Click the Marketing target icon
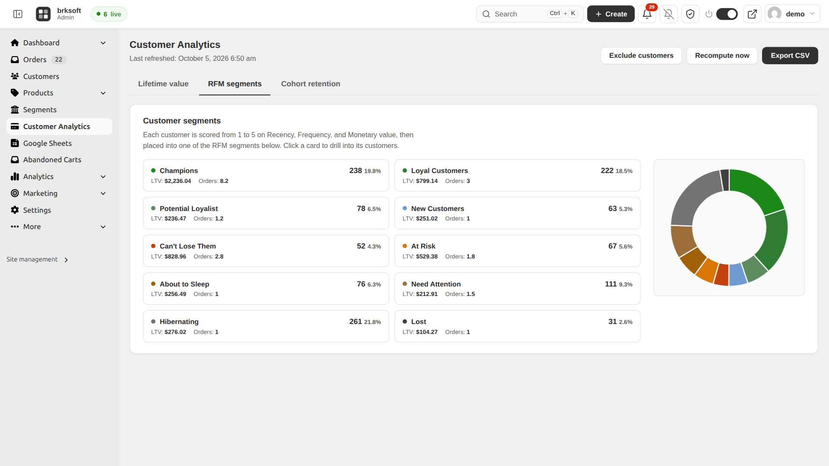829x466 pixels. tap(15, 193)
